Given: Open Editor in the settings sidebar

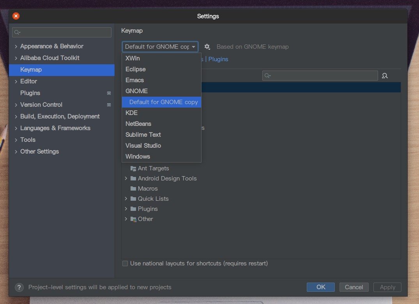Looking at the screenshot, I should click(62, 81).
